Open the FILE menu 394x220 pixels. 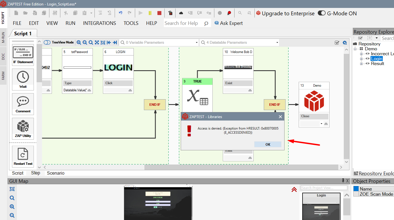tap(17, 23)
